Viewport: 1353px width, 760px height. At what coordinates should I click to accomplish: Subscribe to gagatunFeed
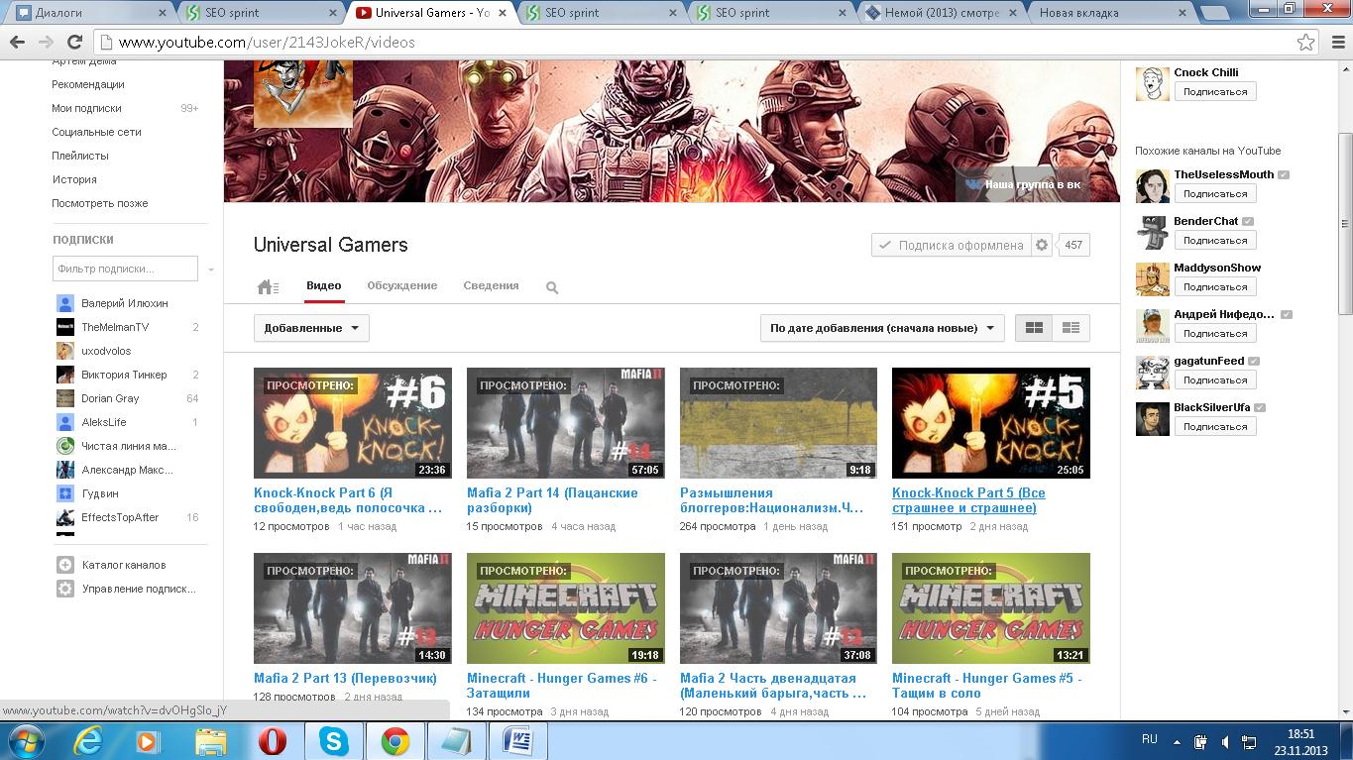(1215, 380)
